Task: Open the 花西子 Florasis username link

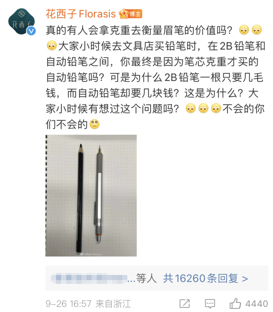Action: point(80,14)
